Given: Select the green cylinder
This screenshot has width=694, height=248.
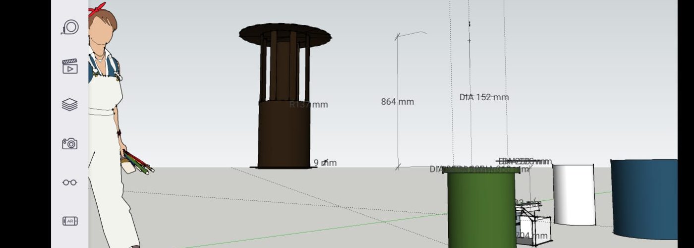Looking at the screenshot, I should pyautogui.click(x=480, y=208).
